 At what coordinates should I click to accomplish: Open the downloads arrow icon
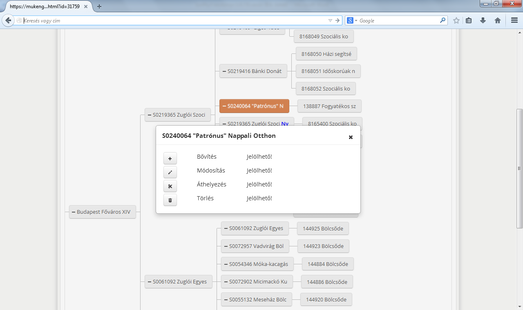pos(483,20)
